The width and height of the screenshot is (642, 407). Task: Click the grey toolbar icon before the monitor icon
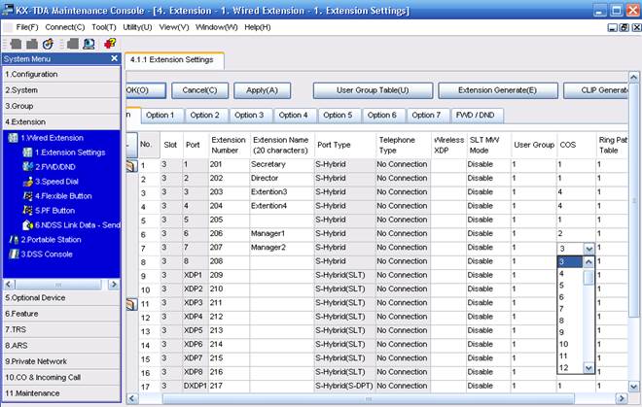coord(73,44)
